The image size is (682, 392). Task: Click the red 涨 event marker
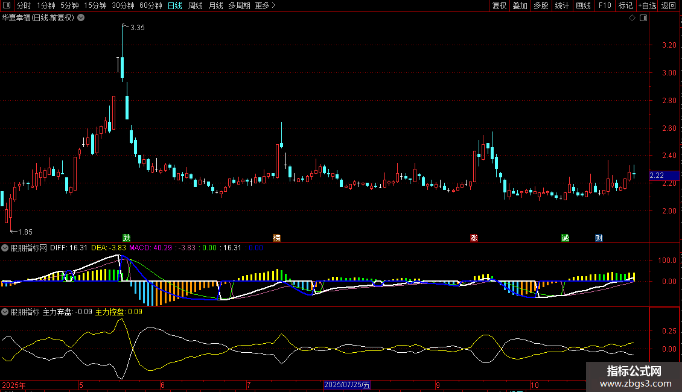[x=474, y=238]
